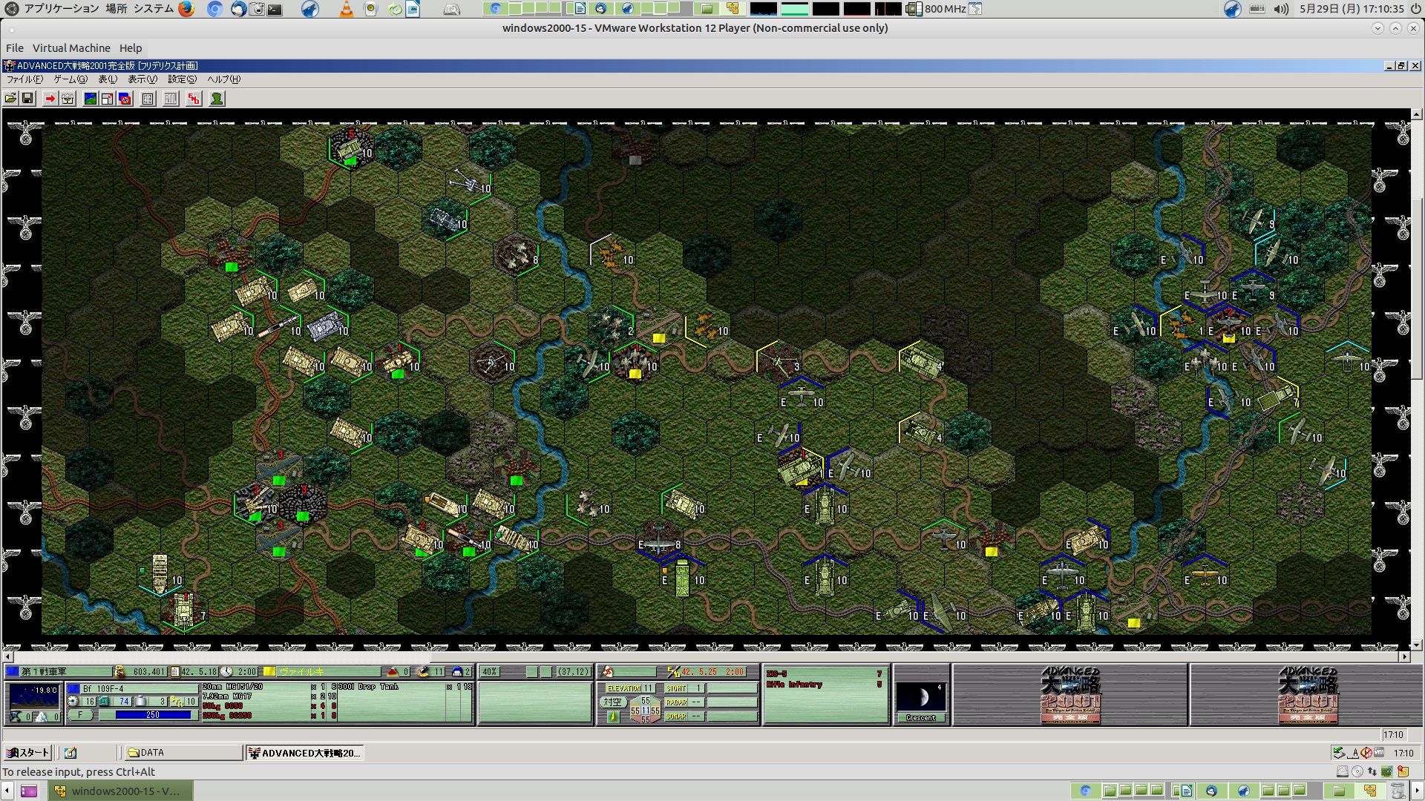Open システム system menu
The height and width of the screenshot is (801, 1425).
[x=154, y=9]
